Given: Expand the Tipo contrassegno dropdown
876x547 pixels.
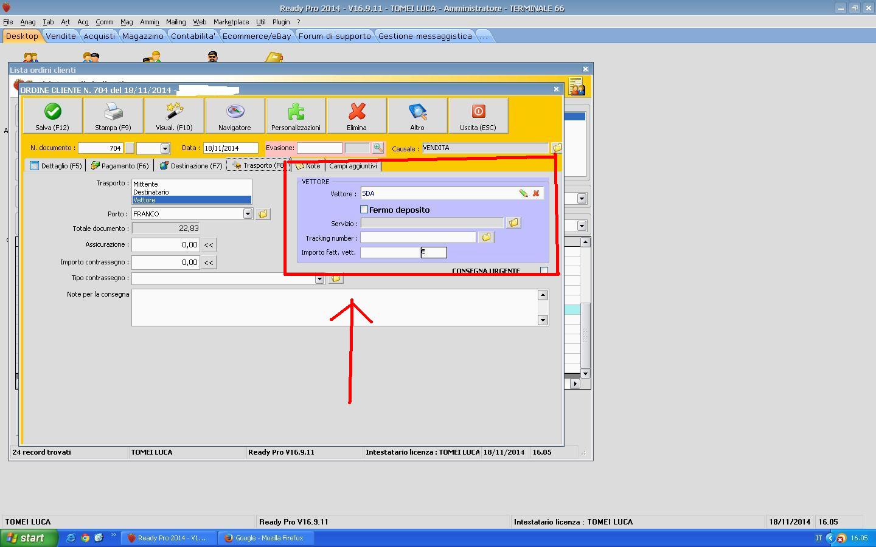Looking at the screenshot, I should pyautogui.click(x=319, y=279).
